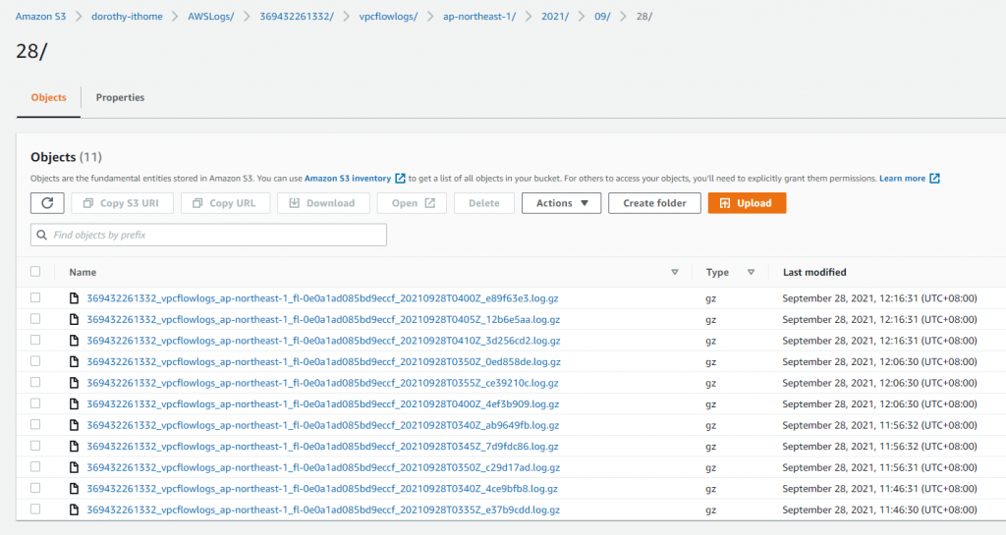Click external link icon beside Amazon S3 inventory
The width and height of the screenshot is (1006, 535).
click(x=400, y=178)
